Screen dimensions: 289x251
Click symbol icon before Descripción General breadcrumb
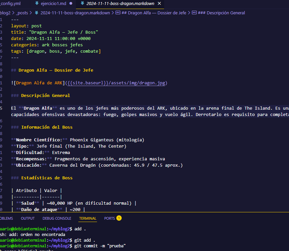[x=194, y=13]
